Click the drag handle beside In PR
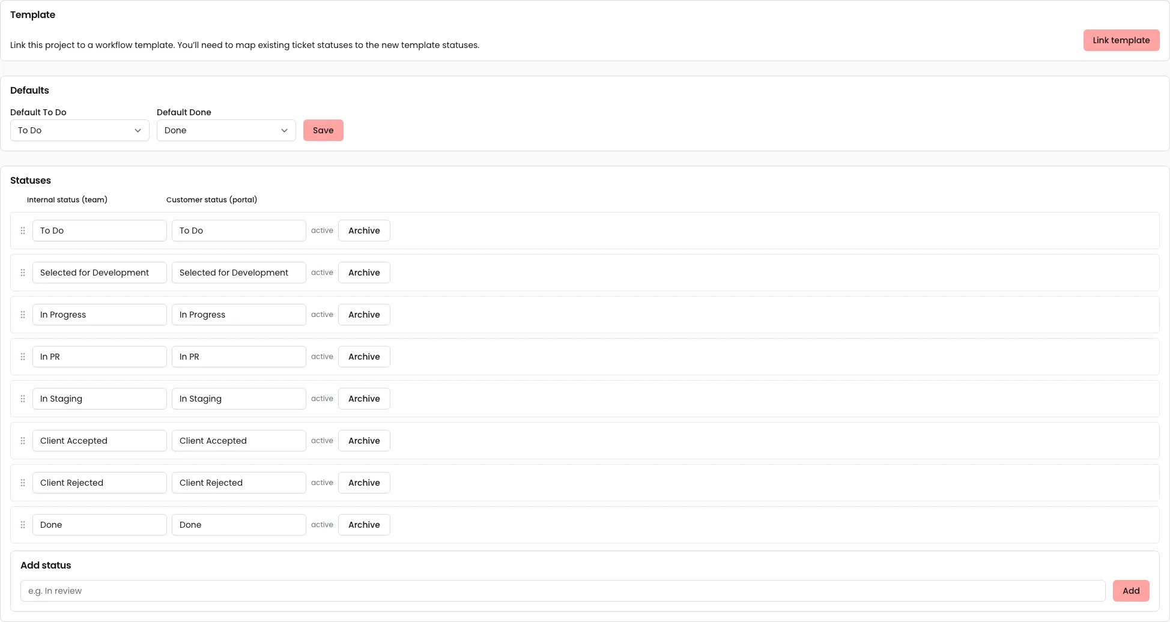1170x622 pixels. tap(23, 356)
